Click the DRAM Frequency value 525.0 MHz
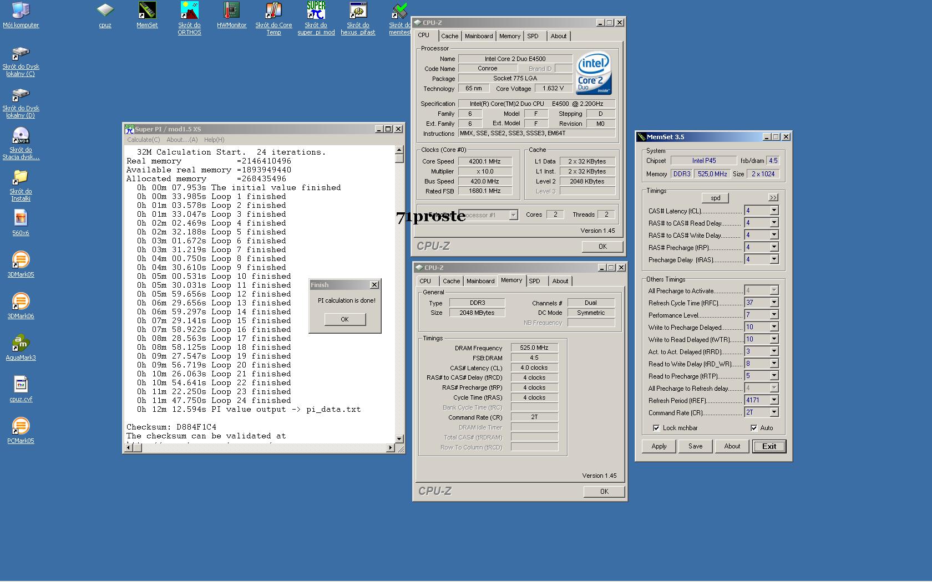Screen dimensions: 932x582 tap(534, 348)
